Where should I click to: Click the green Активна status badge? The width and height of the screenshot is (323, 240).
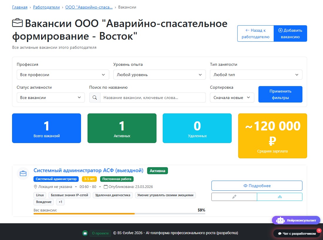(x=157, y=171)
